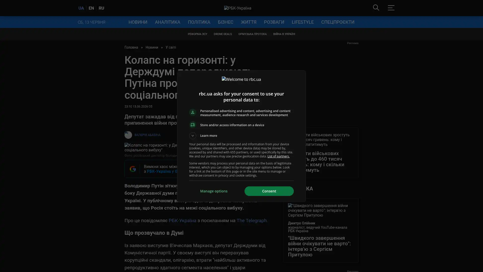The image size is (483, 272).
Task: Go to Новини breadcrumb
Action: point(152,47)
